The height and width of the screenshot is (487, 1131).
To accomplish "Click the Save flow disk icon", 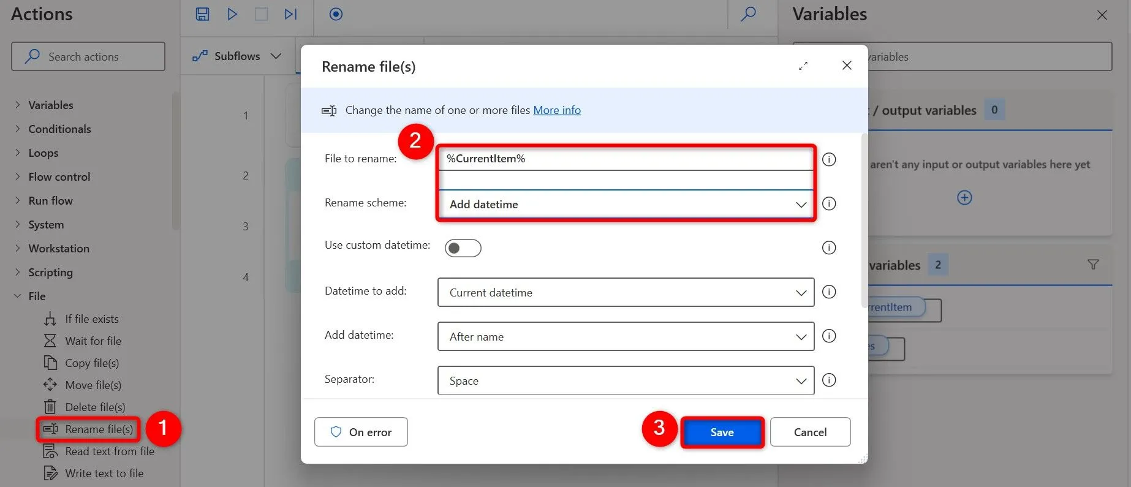I will [x=202, y=14].
